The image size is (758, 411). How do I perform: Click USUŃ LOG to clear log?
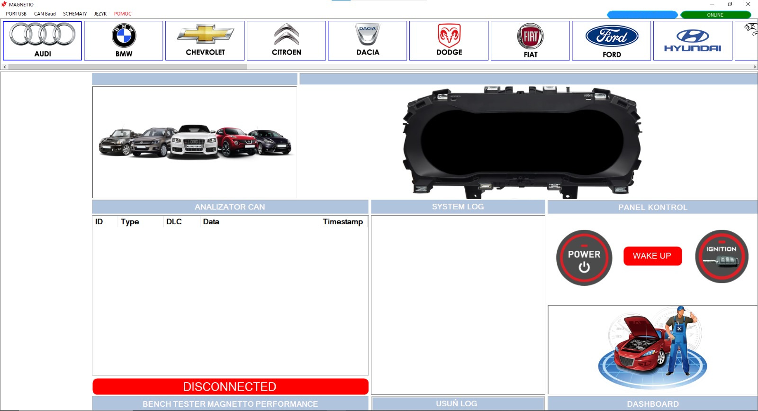click(x=458, y=403)
